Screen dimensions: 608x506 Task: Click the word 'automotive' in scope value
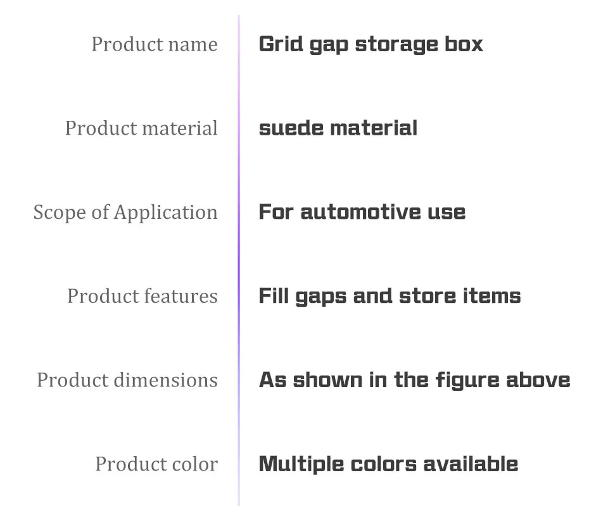(360, 212)
